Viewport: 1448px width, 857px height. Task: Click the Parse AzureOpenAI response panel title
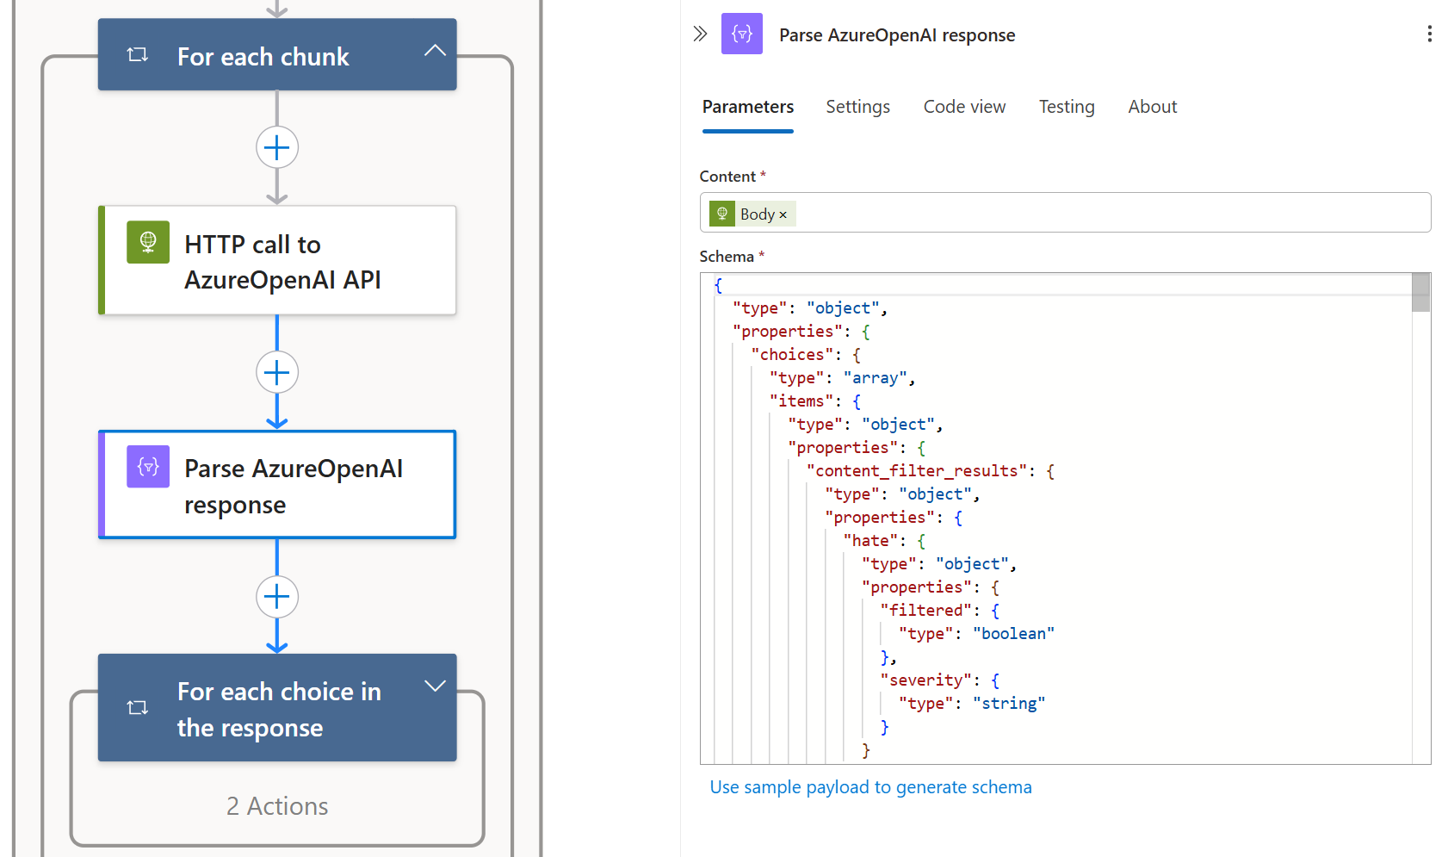897,35
